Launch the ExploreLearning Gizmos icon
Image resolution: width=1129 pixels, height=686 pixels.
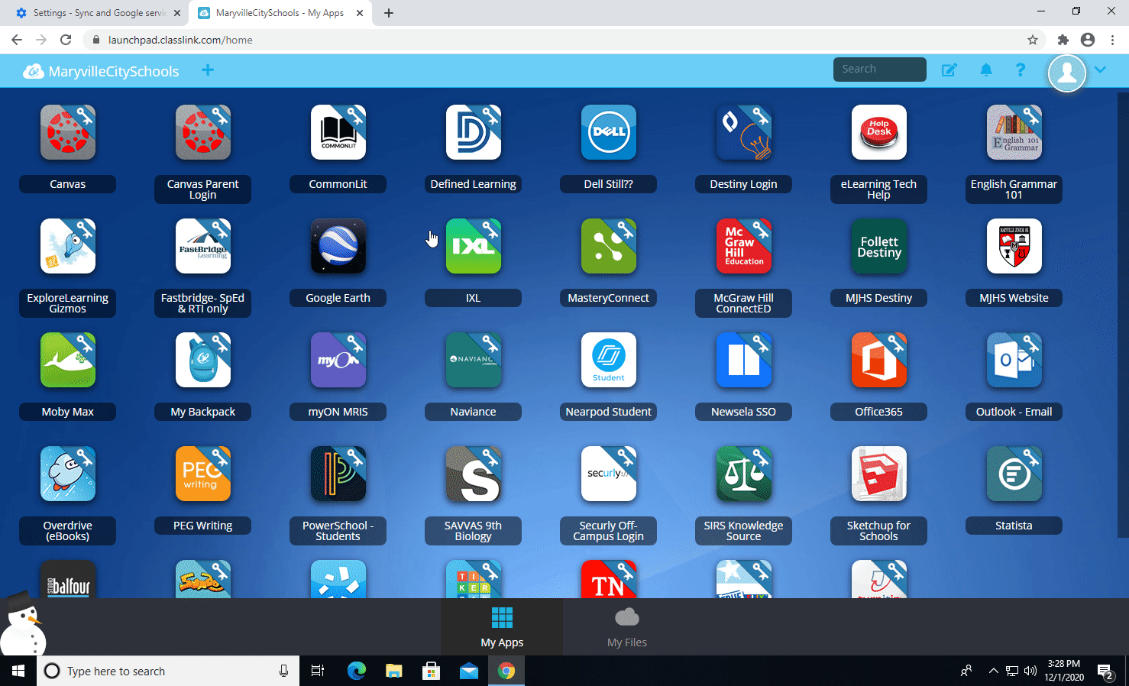coord(68,246)
